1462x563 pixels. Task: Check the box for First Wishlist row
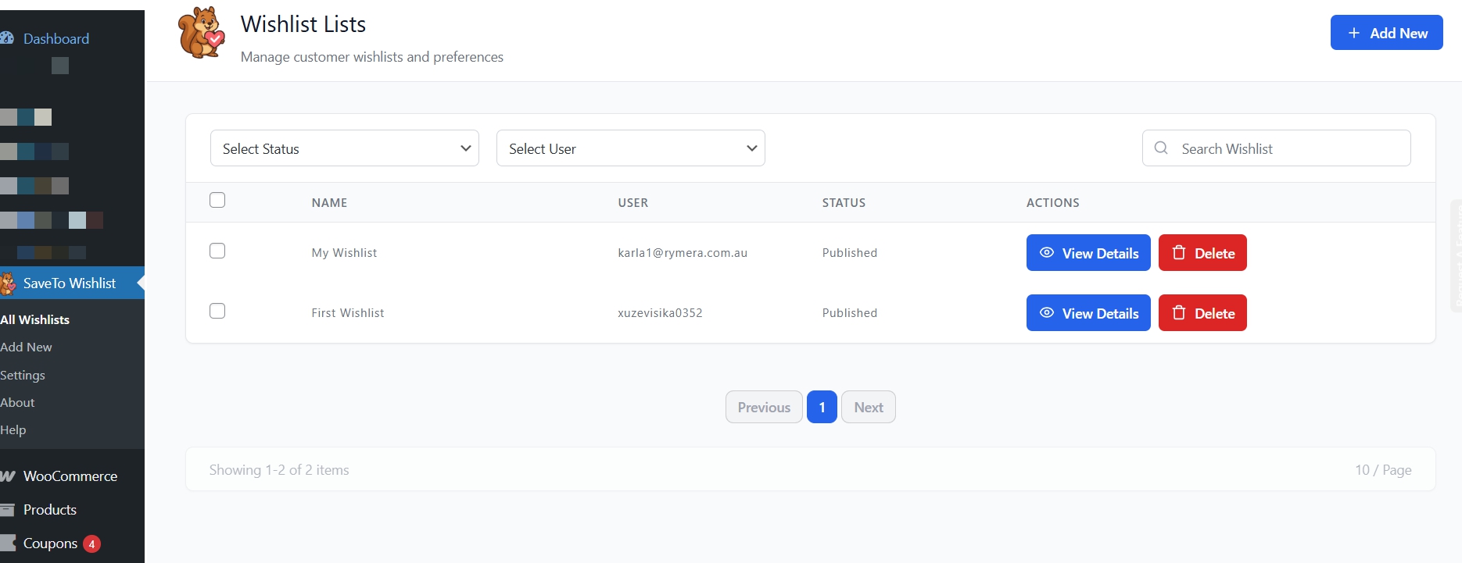[217, 311]
